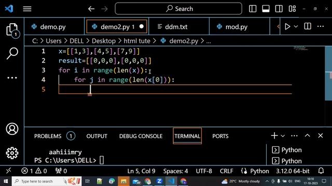The image size is (332, 186).
Task: Change indentation via 'Spaces: 4'
Action: [x=175, y=171]
